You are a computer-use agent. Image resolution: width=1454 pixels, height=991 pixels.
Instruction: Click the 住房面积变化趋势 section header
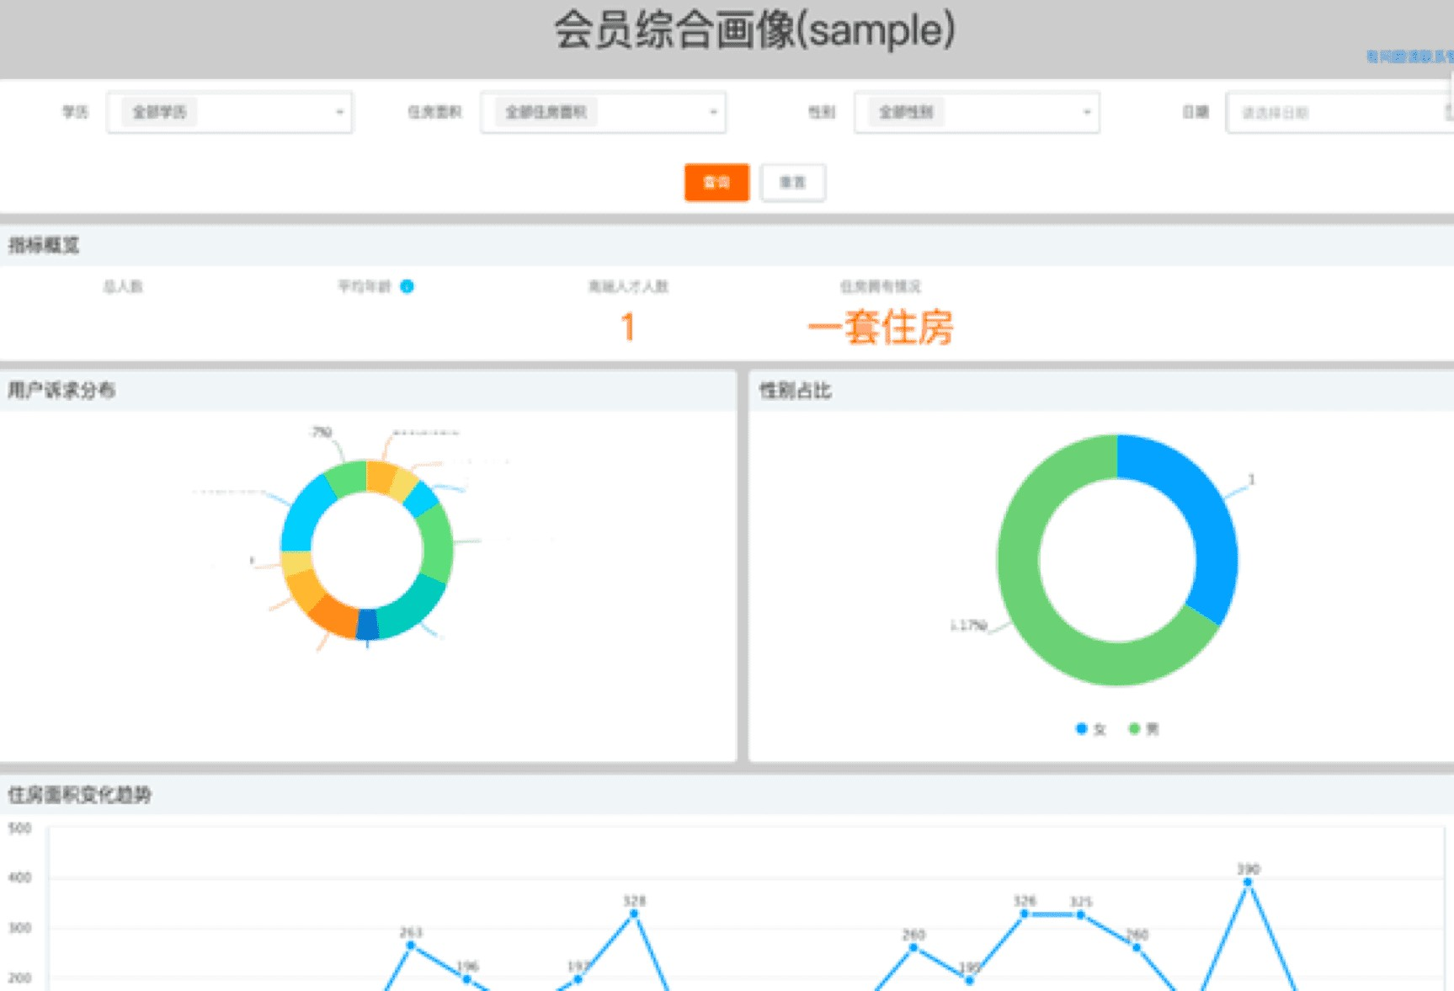point(79,795)
